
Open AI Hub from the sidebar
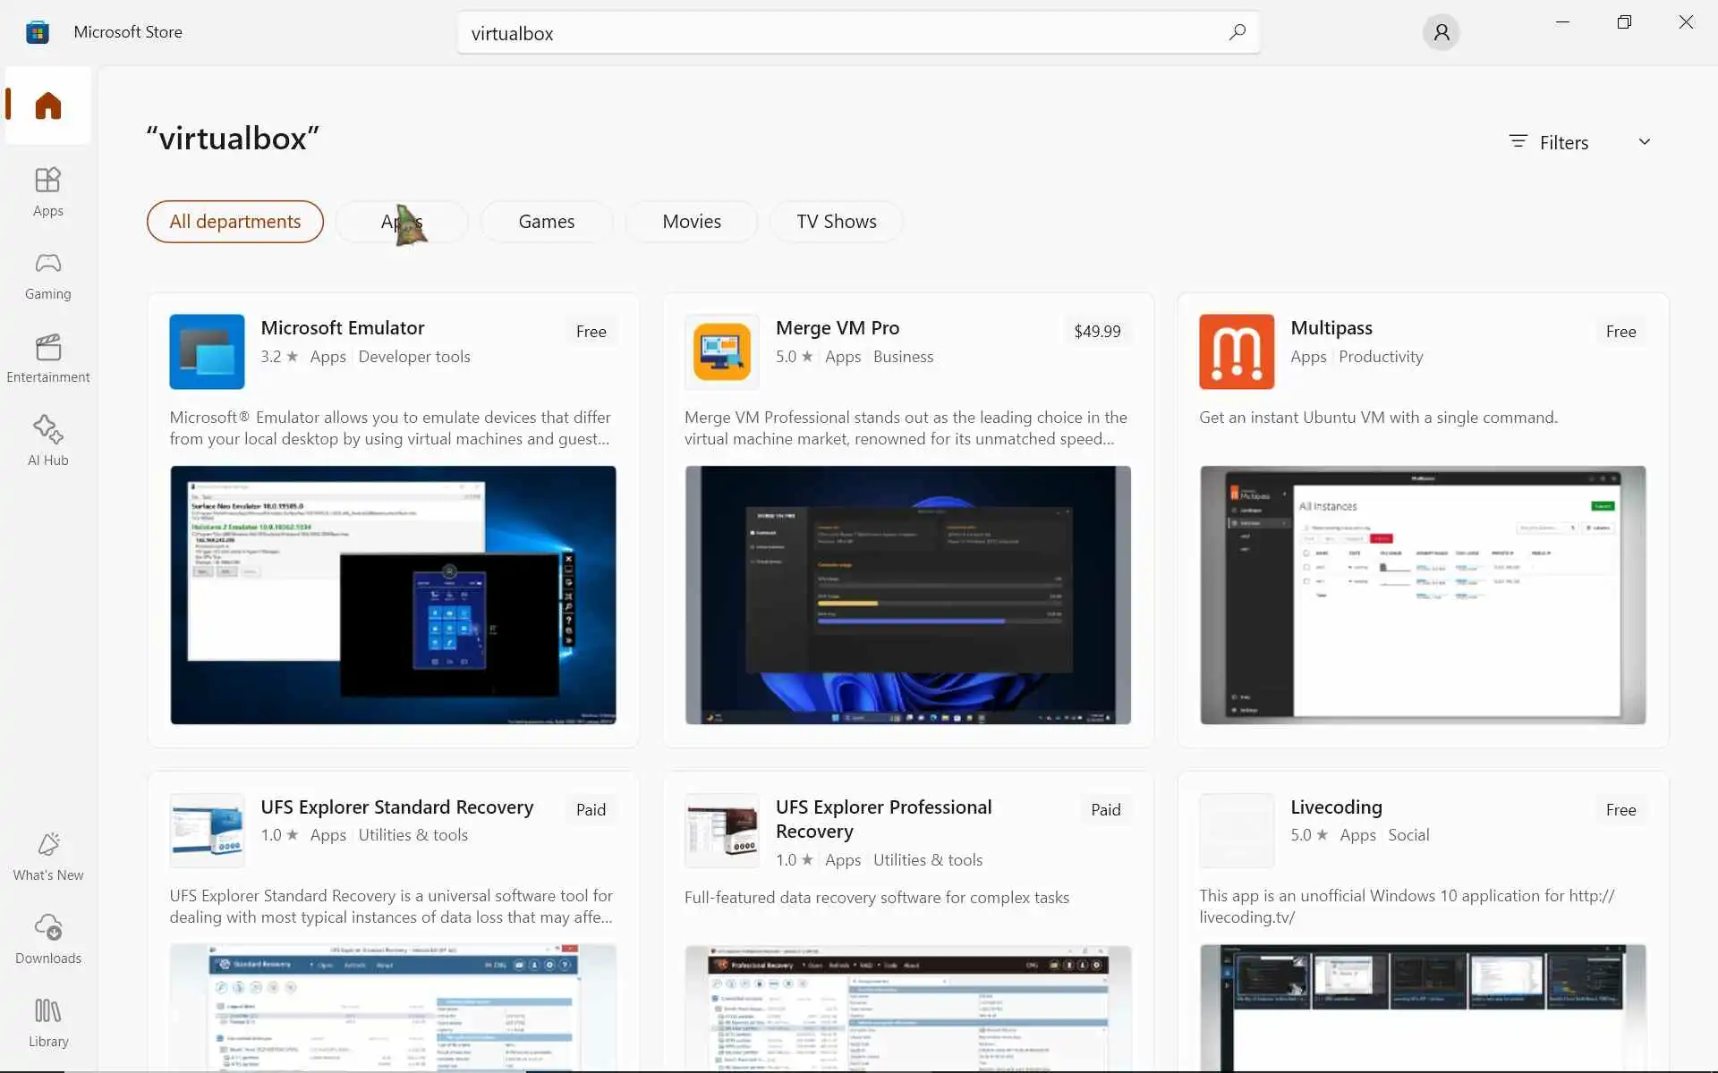pos(48,441)
